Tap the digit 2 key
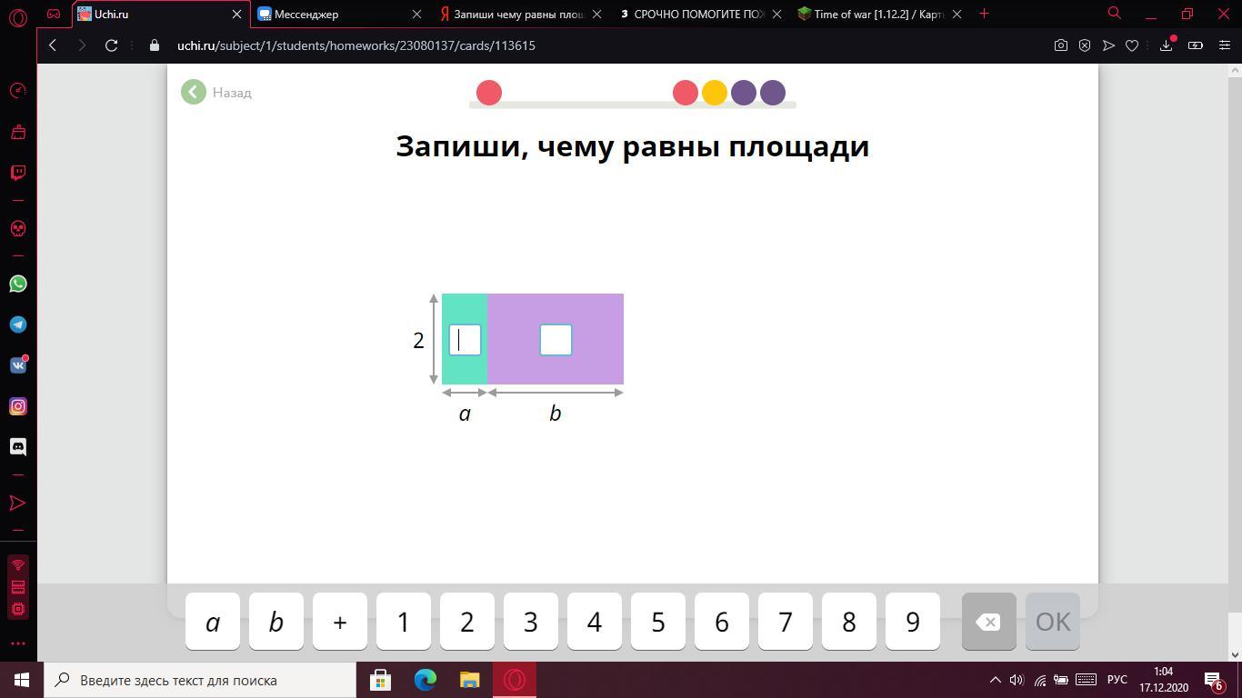This screenshot has width=1242, height=698. pyautogui.click(x=467, y=622)
